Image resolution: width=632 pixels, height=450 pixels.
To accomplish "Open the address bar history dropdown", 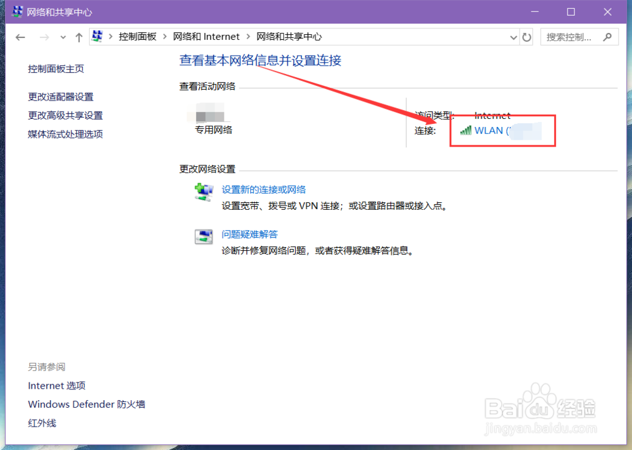I will [x=513, y=37].
